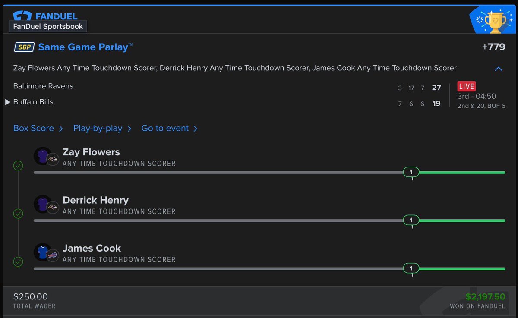Click the Ravens logo beside Derrick Henry
This screenshot has width=518, height=318.
53,207
